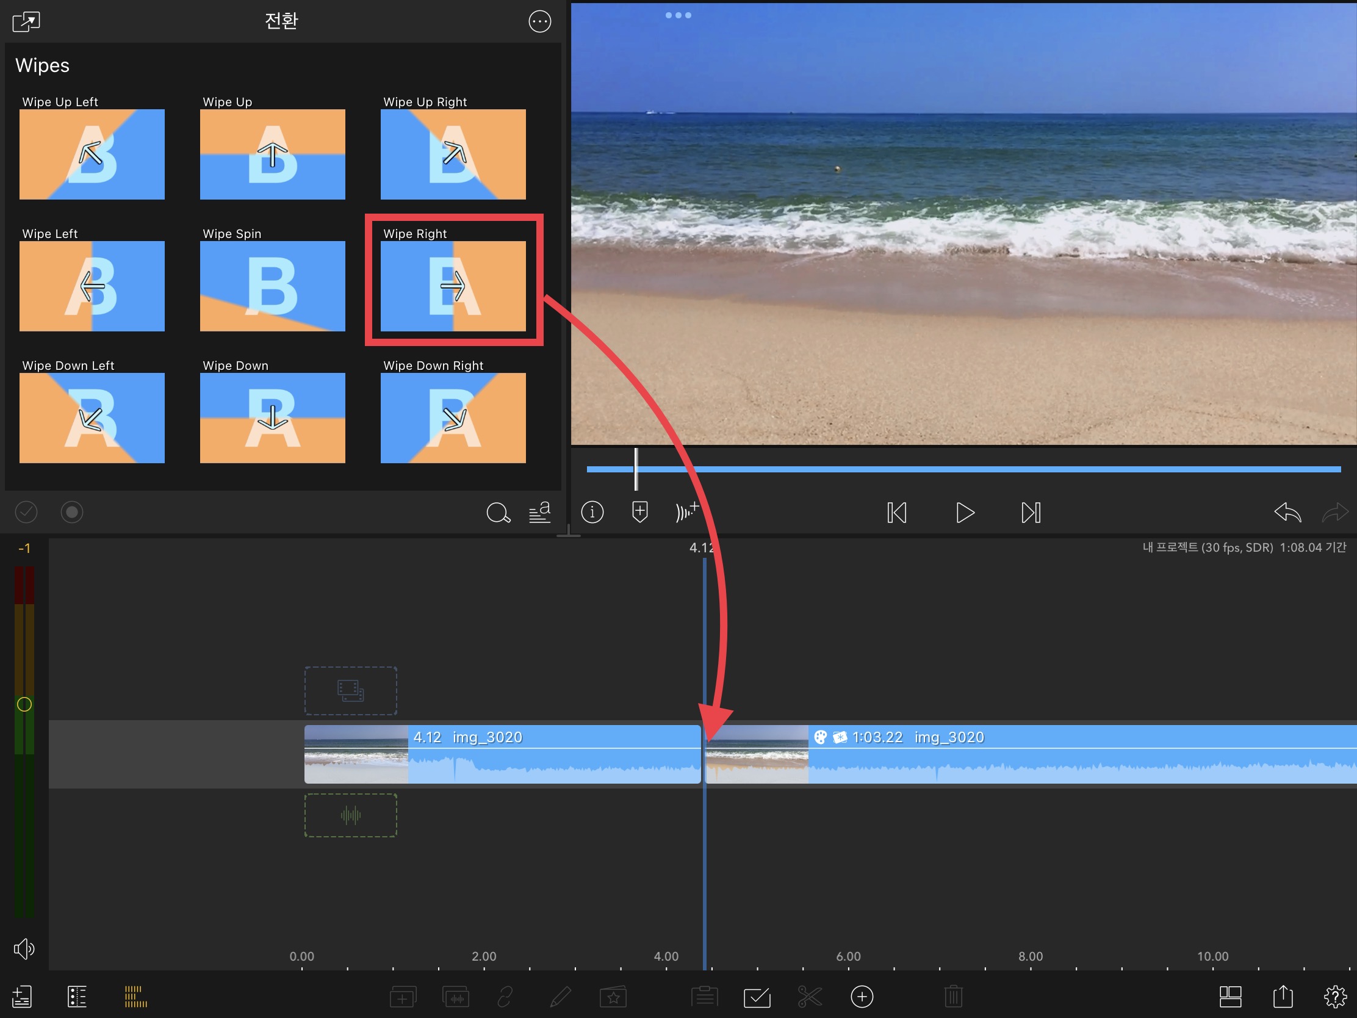Select the Wipe Spin transition

[x=272, y=286]
